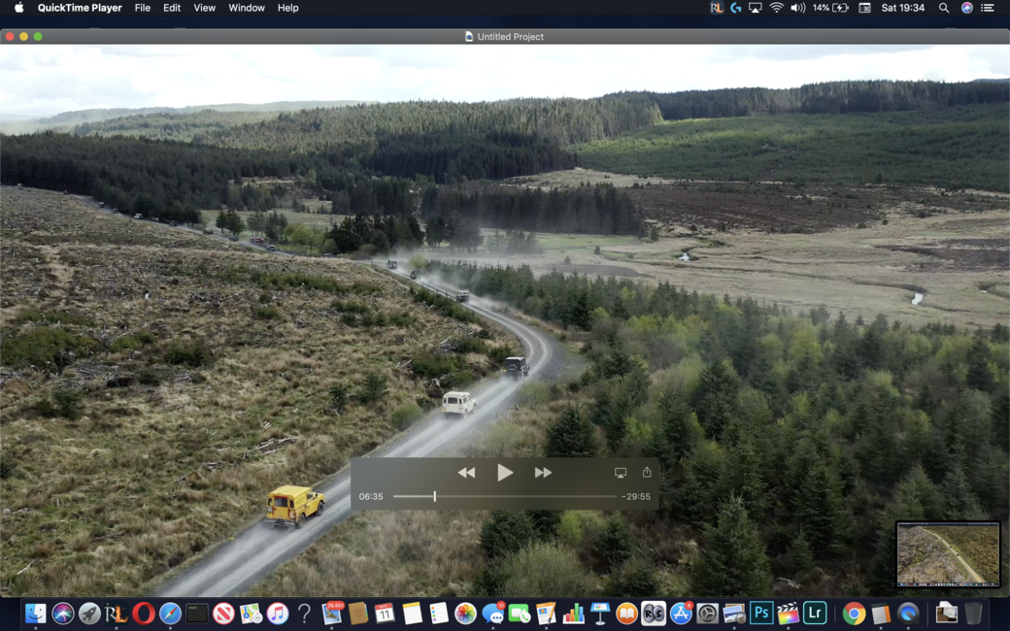Image resolution: width=1010 pixels, height=631 pixels.
Task: Open Final Cut Pro from the Dock
Action: click(788, 613)
